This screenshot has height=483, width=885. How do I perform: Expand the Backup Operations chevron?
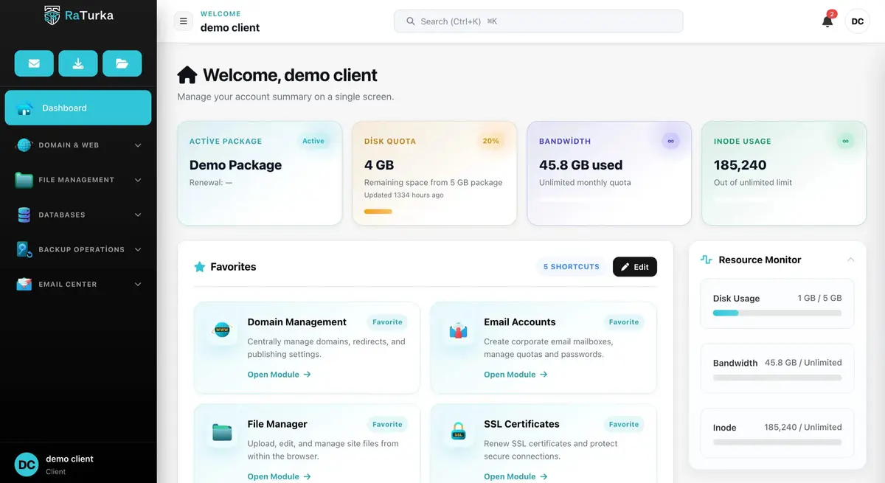pyautogui.click(x=138, y=249)
